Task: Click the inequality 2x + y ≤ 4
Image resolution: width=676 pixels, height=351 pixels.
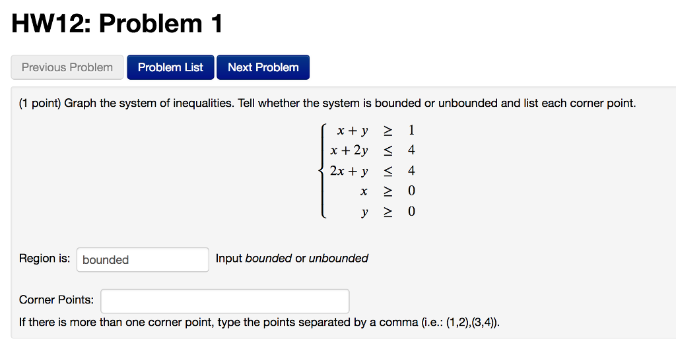Action: click(x=372, y=171)
